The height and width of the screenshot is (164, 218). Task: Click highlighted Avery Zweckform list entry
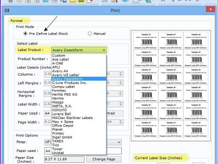(x=79, y=79)
